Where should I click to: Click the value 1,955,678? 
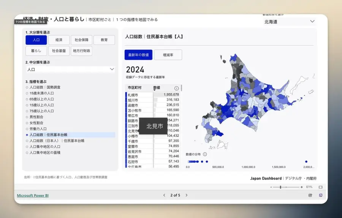(171, 94)
